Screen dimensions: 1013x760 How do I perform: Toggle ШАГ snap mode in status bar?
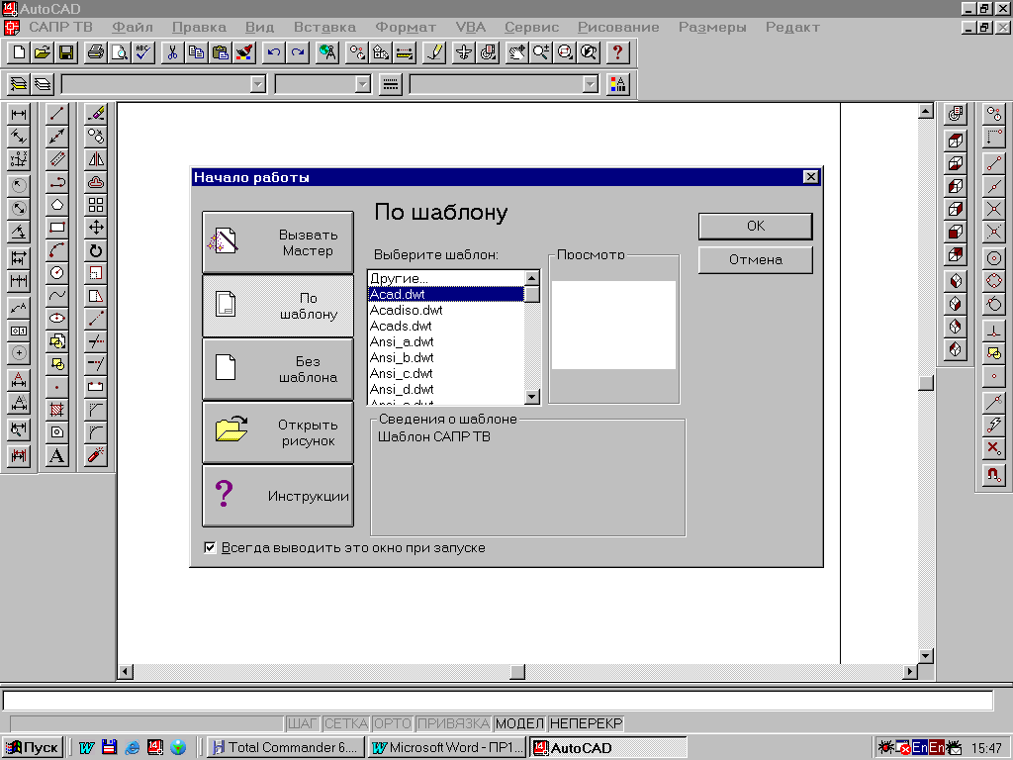click(303, 723)
